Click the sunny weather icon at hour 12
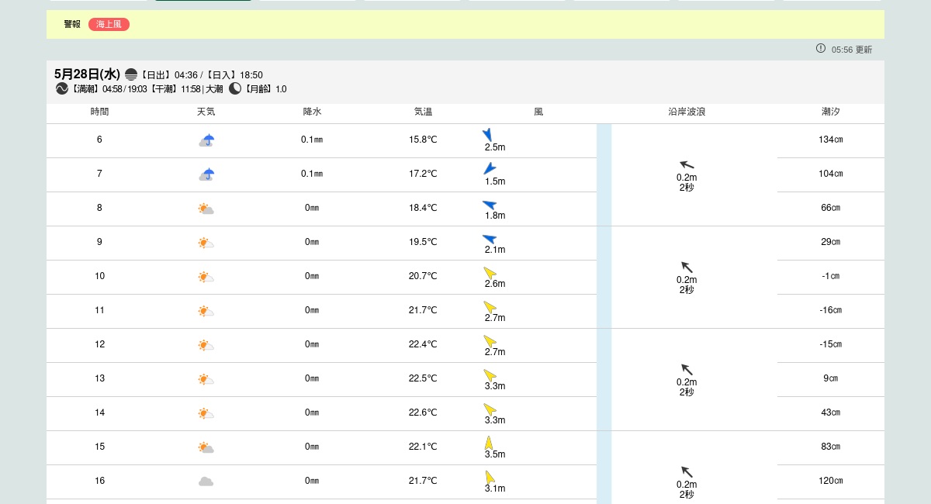This screenshot has height=504, width=931. (x=206, y=345)
